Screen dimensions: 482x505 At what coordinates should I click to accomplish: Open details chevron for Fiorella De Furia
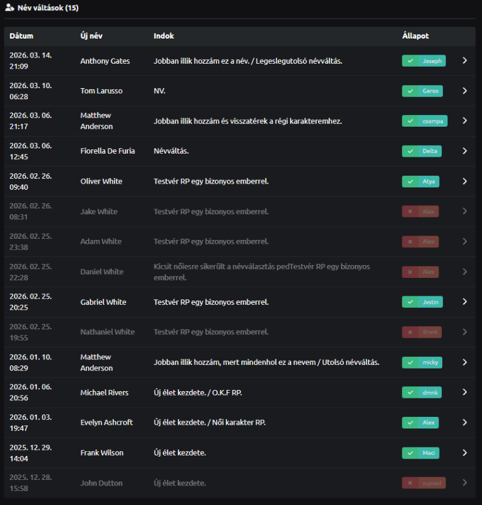click(465, 151)
